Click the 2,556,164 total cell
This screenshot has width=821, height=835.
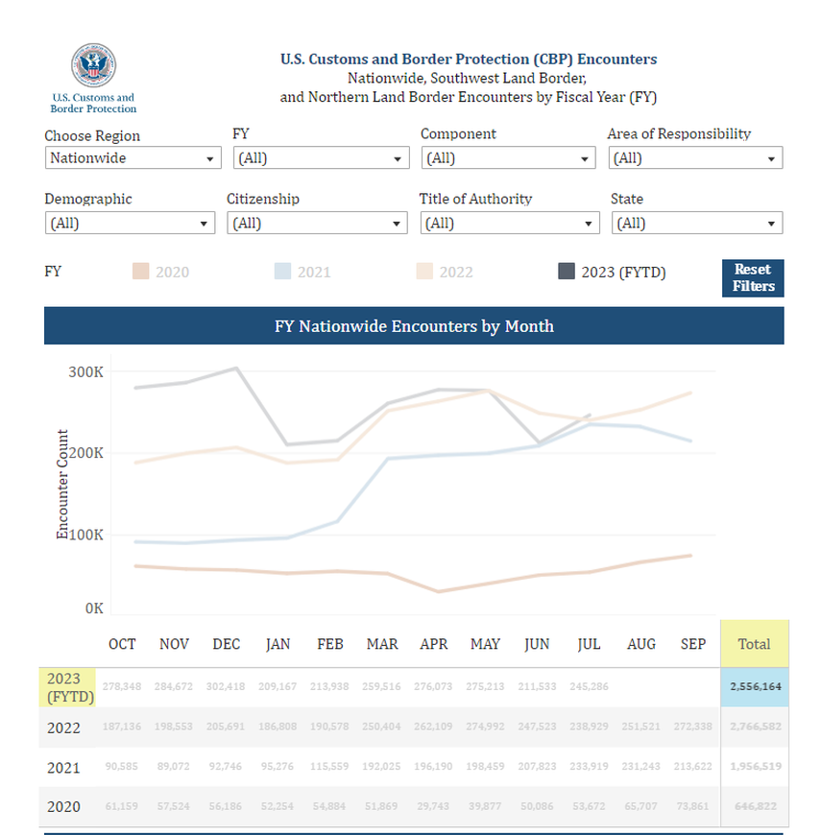pyautogui.click(x=755, y=686)
